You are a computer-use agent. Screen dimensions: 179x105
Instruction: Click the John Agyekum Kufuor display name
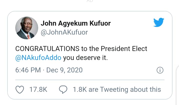[75, 23]
